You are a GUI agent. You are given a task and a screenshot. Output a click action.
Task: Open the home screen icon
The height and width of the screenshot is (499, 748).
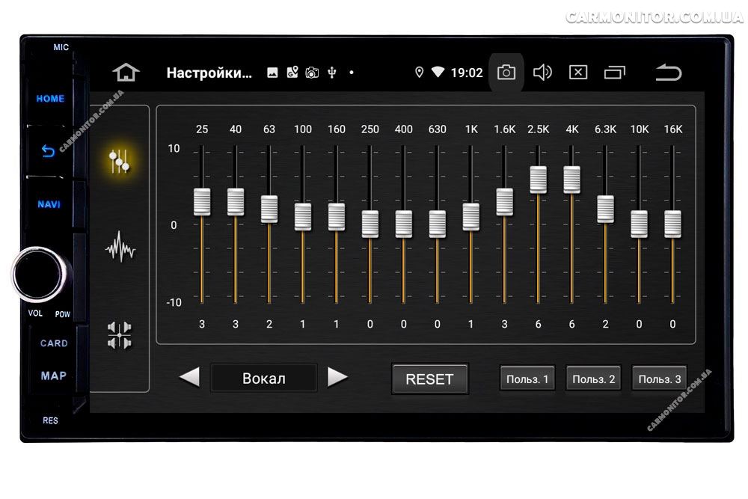[126, 73]
